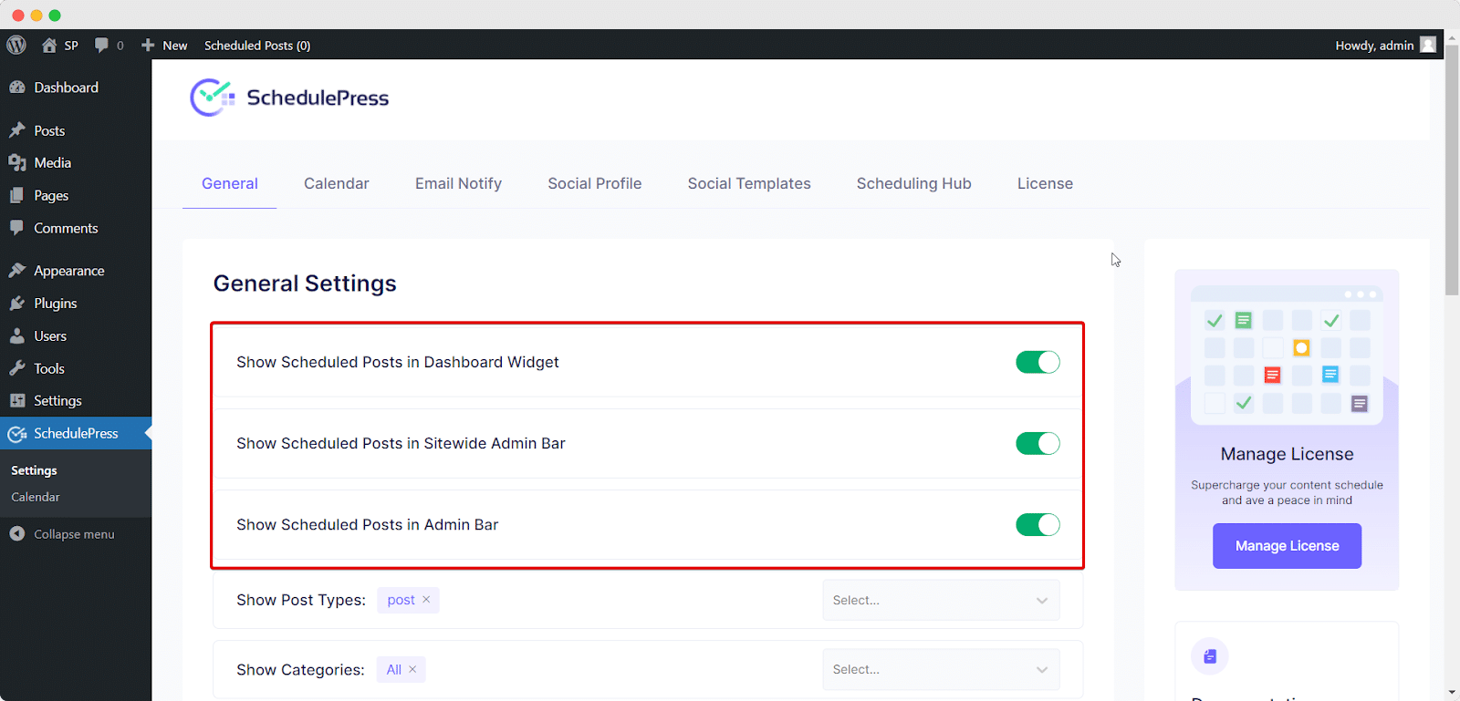Toggle Show Scheduled Posts in Admin Bar

click(x=1038, y=524)
